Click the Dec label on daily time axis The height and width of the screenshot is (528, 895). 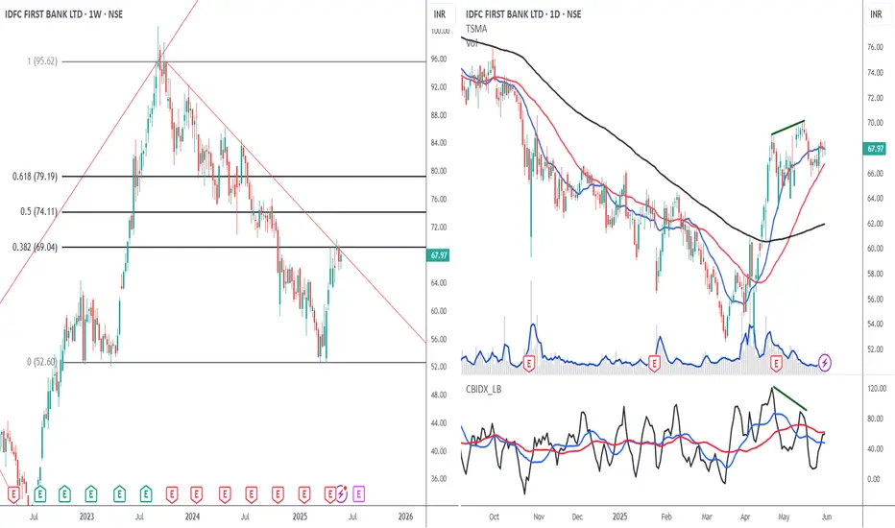coord(577,516)
